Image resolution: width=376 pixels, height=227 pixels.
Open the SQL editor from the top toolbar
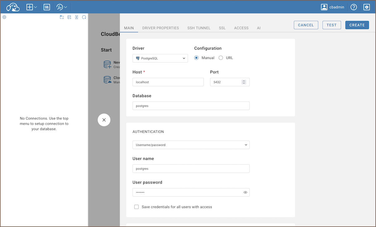coord(47,7)
